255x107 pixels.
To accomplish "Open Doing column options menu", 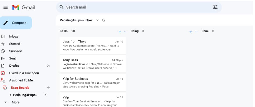I will [x=196, y=32].
